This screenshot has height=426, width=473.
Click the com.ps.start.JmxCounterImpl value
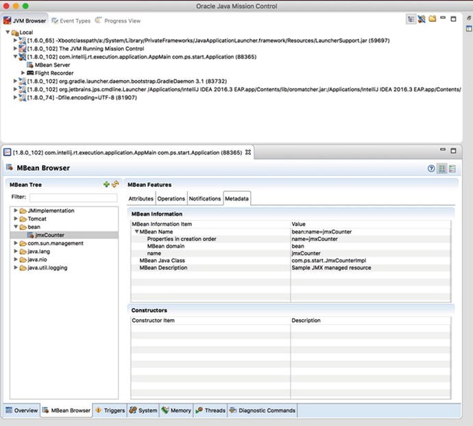329,260
